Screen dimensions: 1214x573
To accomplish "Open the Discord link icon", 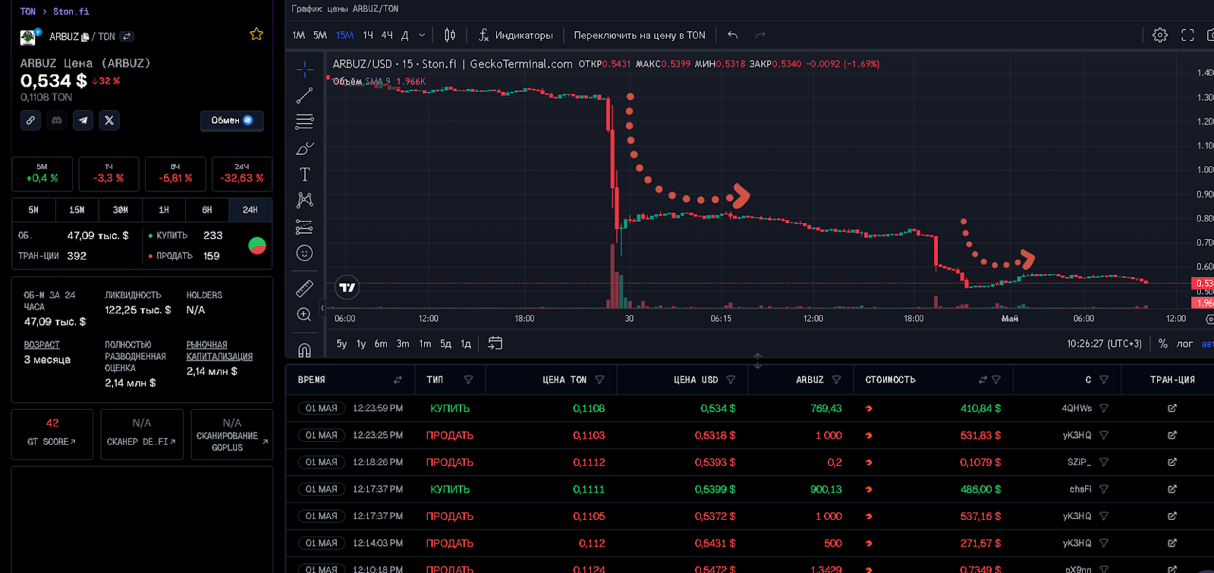I will tap(57, 120).
